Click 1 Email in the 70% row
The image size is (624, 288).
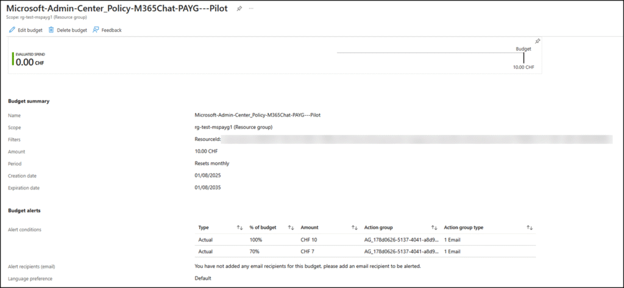[452, 252]
